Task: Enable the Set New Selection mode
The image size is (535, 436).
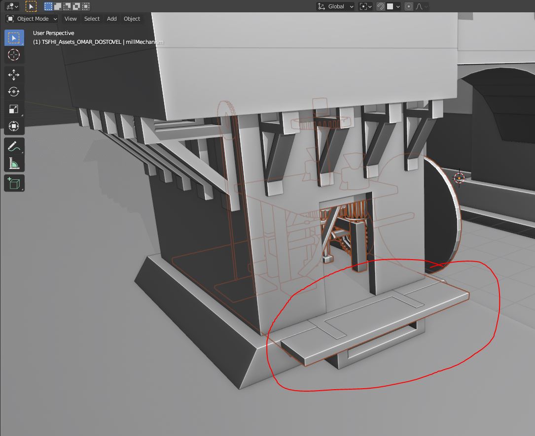Action: click(x=48, y=6)
